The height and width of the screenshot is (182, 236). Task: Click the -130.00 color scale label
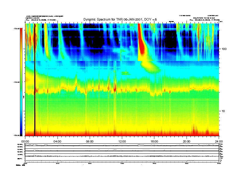[16, 28]
